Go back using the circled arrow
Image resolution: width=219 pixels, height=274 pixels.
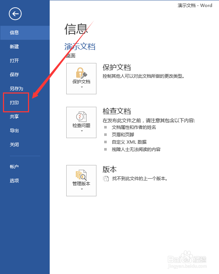click(x=15, y=14)
